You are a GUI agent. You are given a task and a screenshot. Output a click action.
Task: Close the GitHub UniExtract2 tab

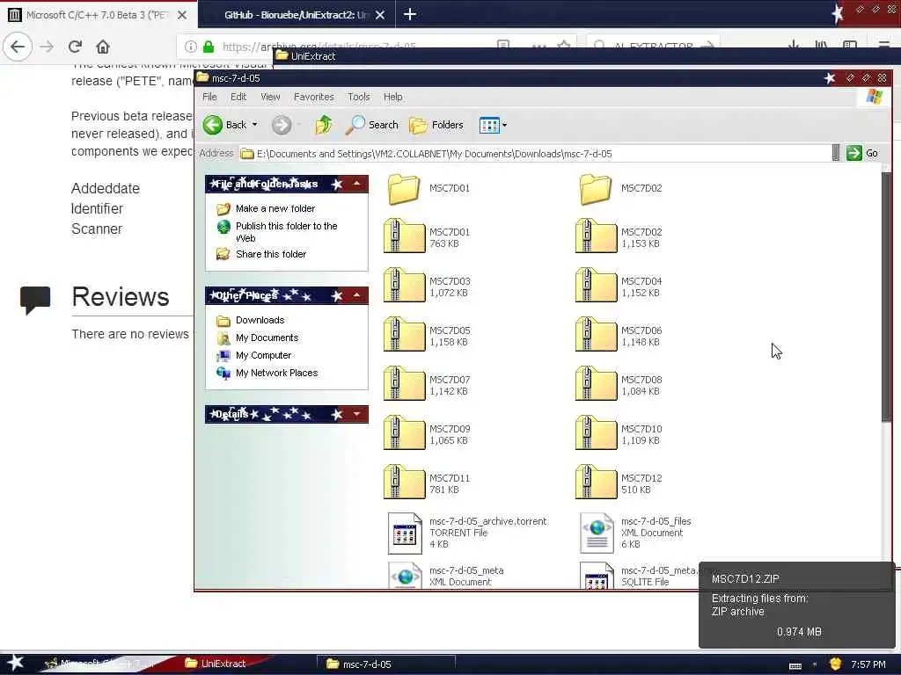(x=380, y=15)
